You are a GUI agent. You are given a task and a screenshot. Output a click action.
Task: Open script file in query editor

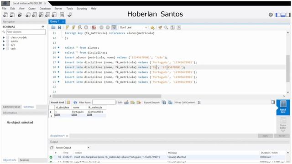click(x=53, y=27)
